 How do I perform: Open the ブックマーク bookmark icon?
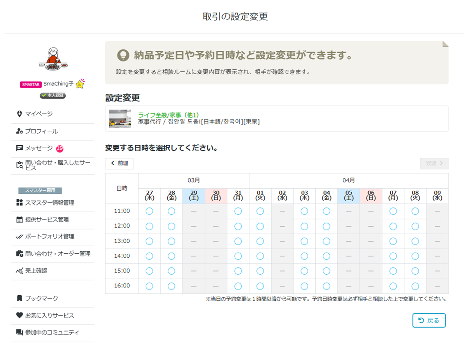(19, 298)
